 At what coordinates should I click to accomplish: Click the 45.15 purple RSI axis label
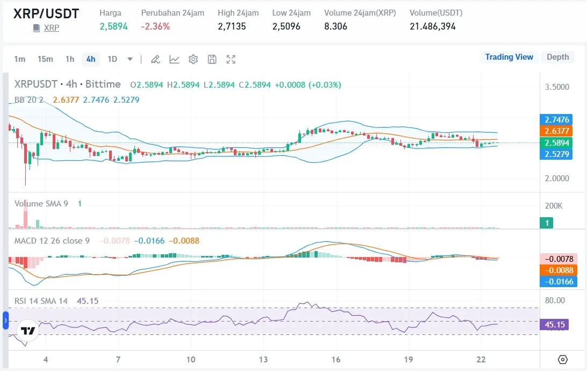click(554, 325)
